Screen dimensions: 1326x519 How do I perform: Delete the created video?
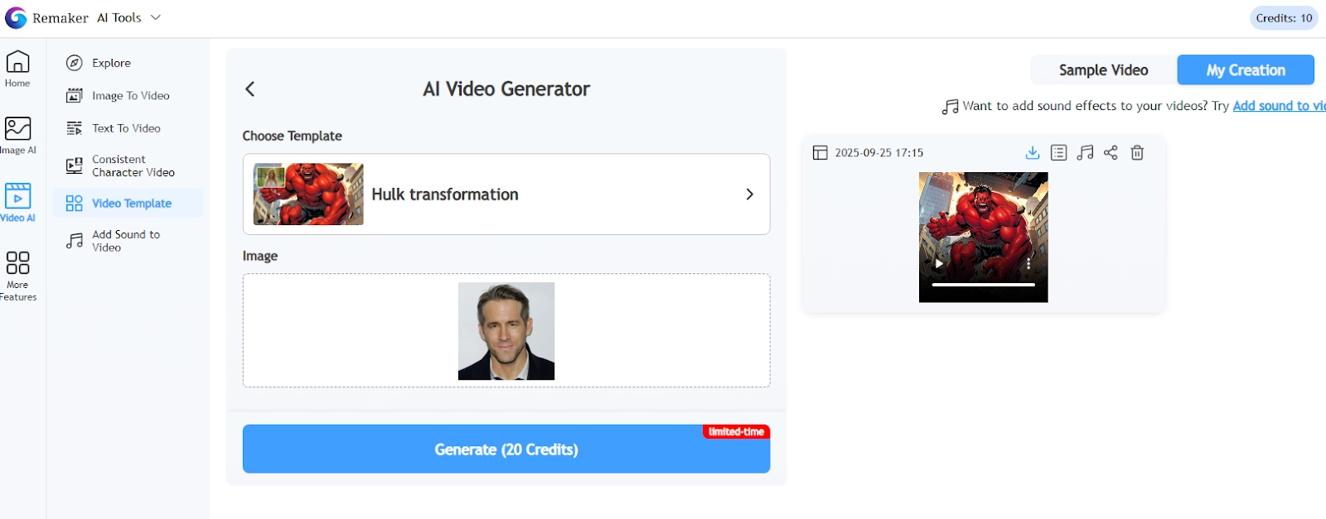pyautogui.click(x=1137, y=152)
